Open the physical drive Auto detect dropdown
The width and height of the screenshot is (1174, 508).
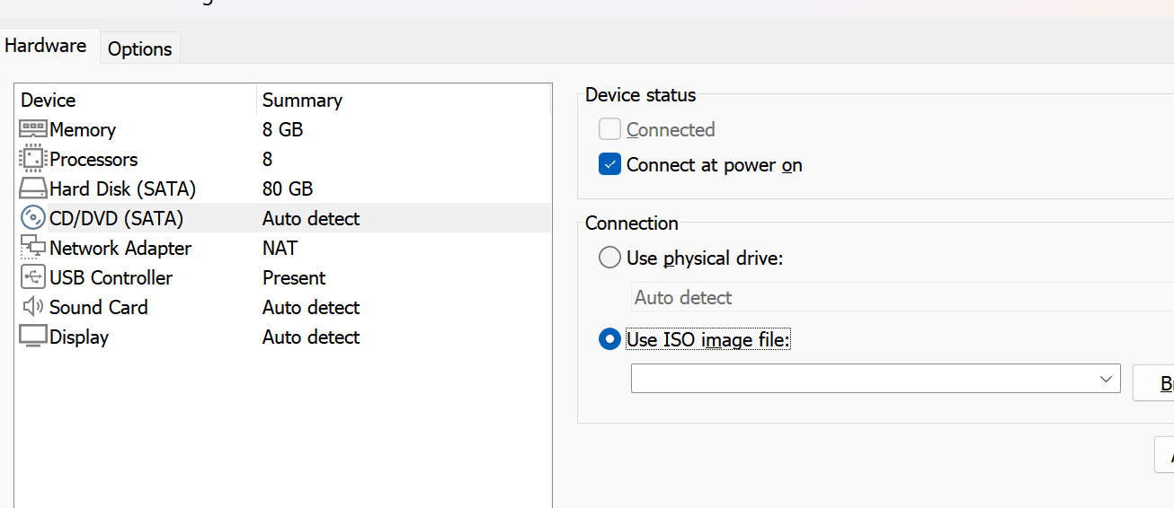point(899,297)
